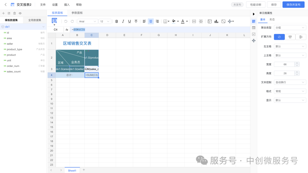
Task: Edit the selected dataset
Action: pos(9,13)
